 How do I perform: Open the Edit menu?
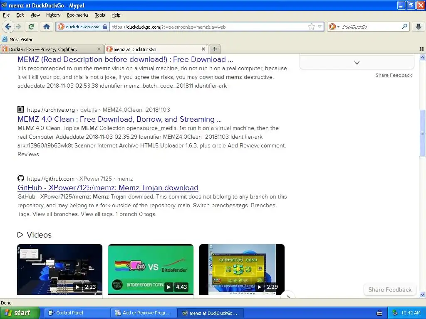point(20,15)
